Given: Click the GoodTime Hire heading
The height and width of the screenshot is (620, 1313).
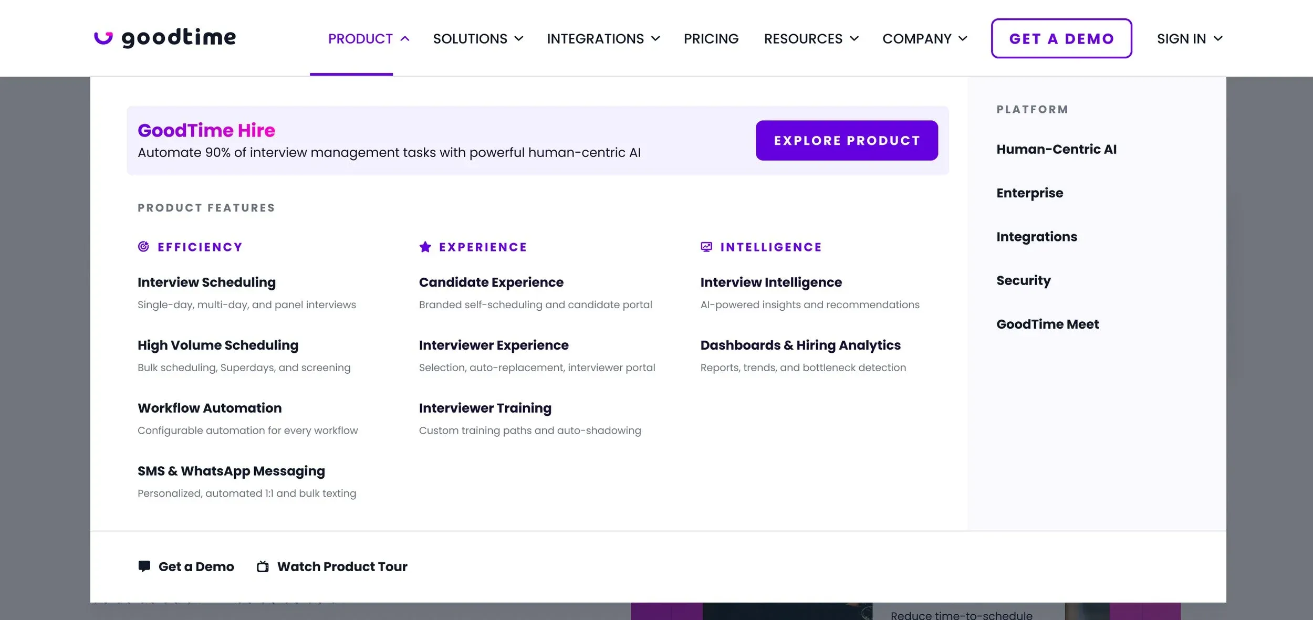Looking at the screenshot, I should point(206,130).
